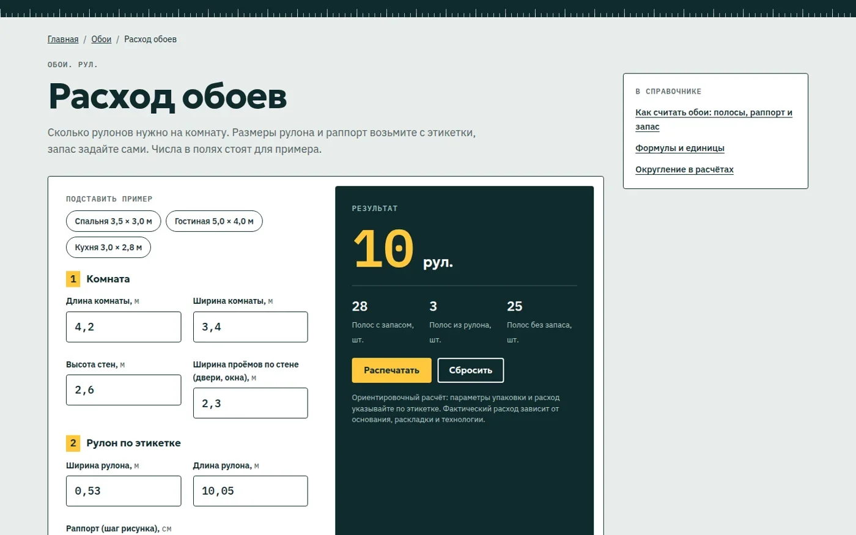
Task: Click the Ориентировочный расчёт disclaimer text
Action: point(456,408)
